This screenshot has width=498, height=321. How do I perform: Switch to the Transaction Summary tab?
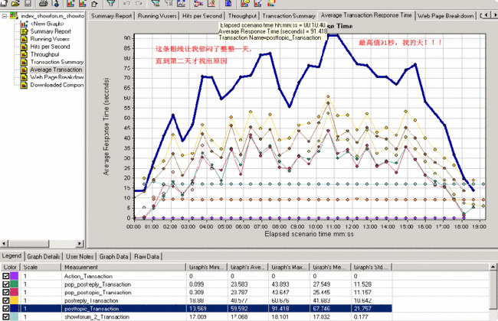click(289, 16)
